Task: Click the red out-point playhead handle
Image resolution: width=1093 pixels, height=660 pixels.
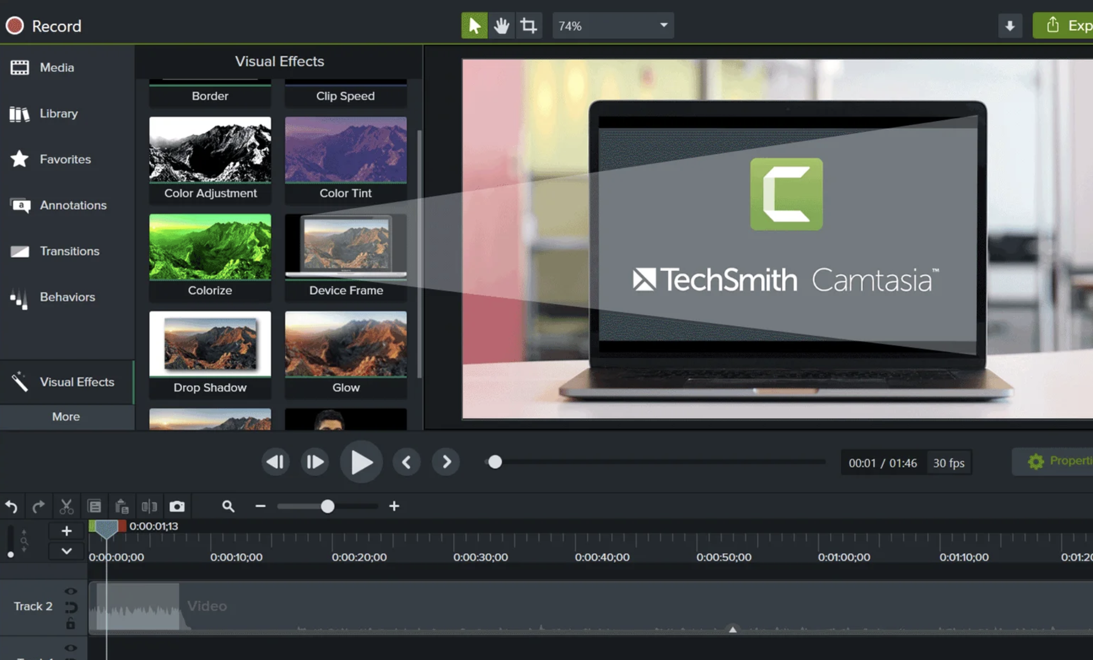Action: point(122,526)
